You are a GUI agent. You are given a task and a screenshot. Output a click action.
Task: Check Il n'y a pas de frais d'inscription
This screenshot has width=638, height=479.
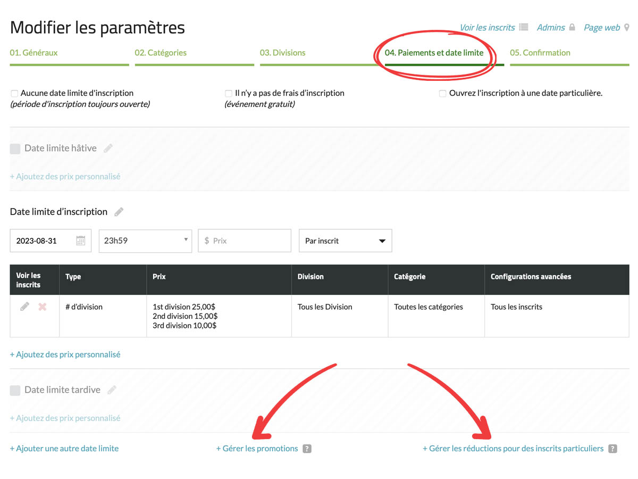229,94
